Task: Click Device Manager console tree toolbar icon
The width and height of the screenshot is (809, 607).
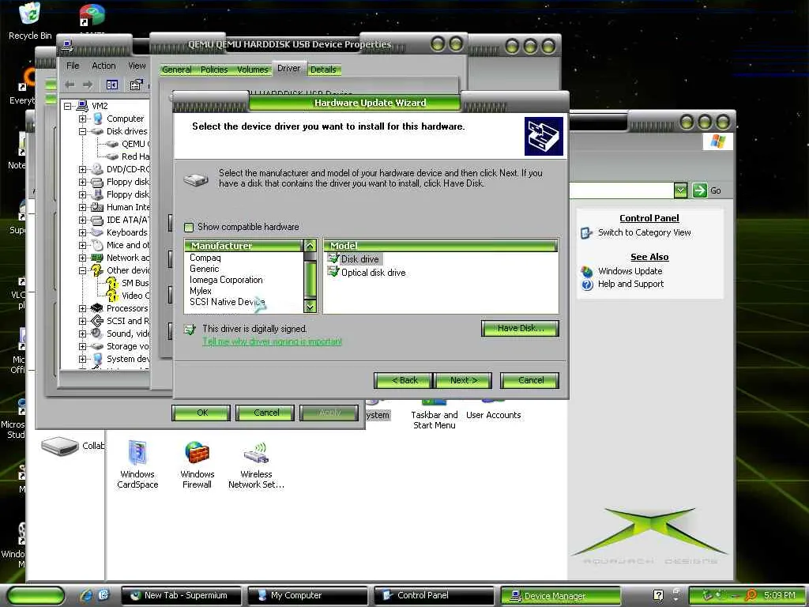Action: (x=112, y=85)
